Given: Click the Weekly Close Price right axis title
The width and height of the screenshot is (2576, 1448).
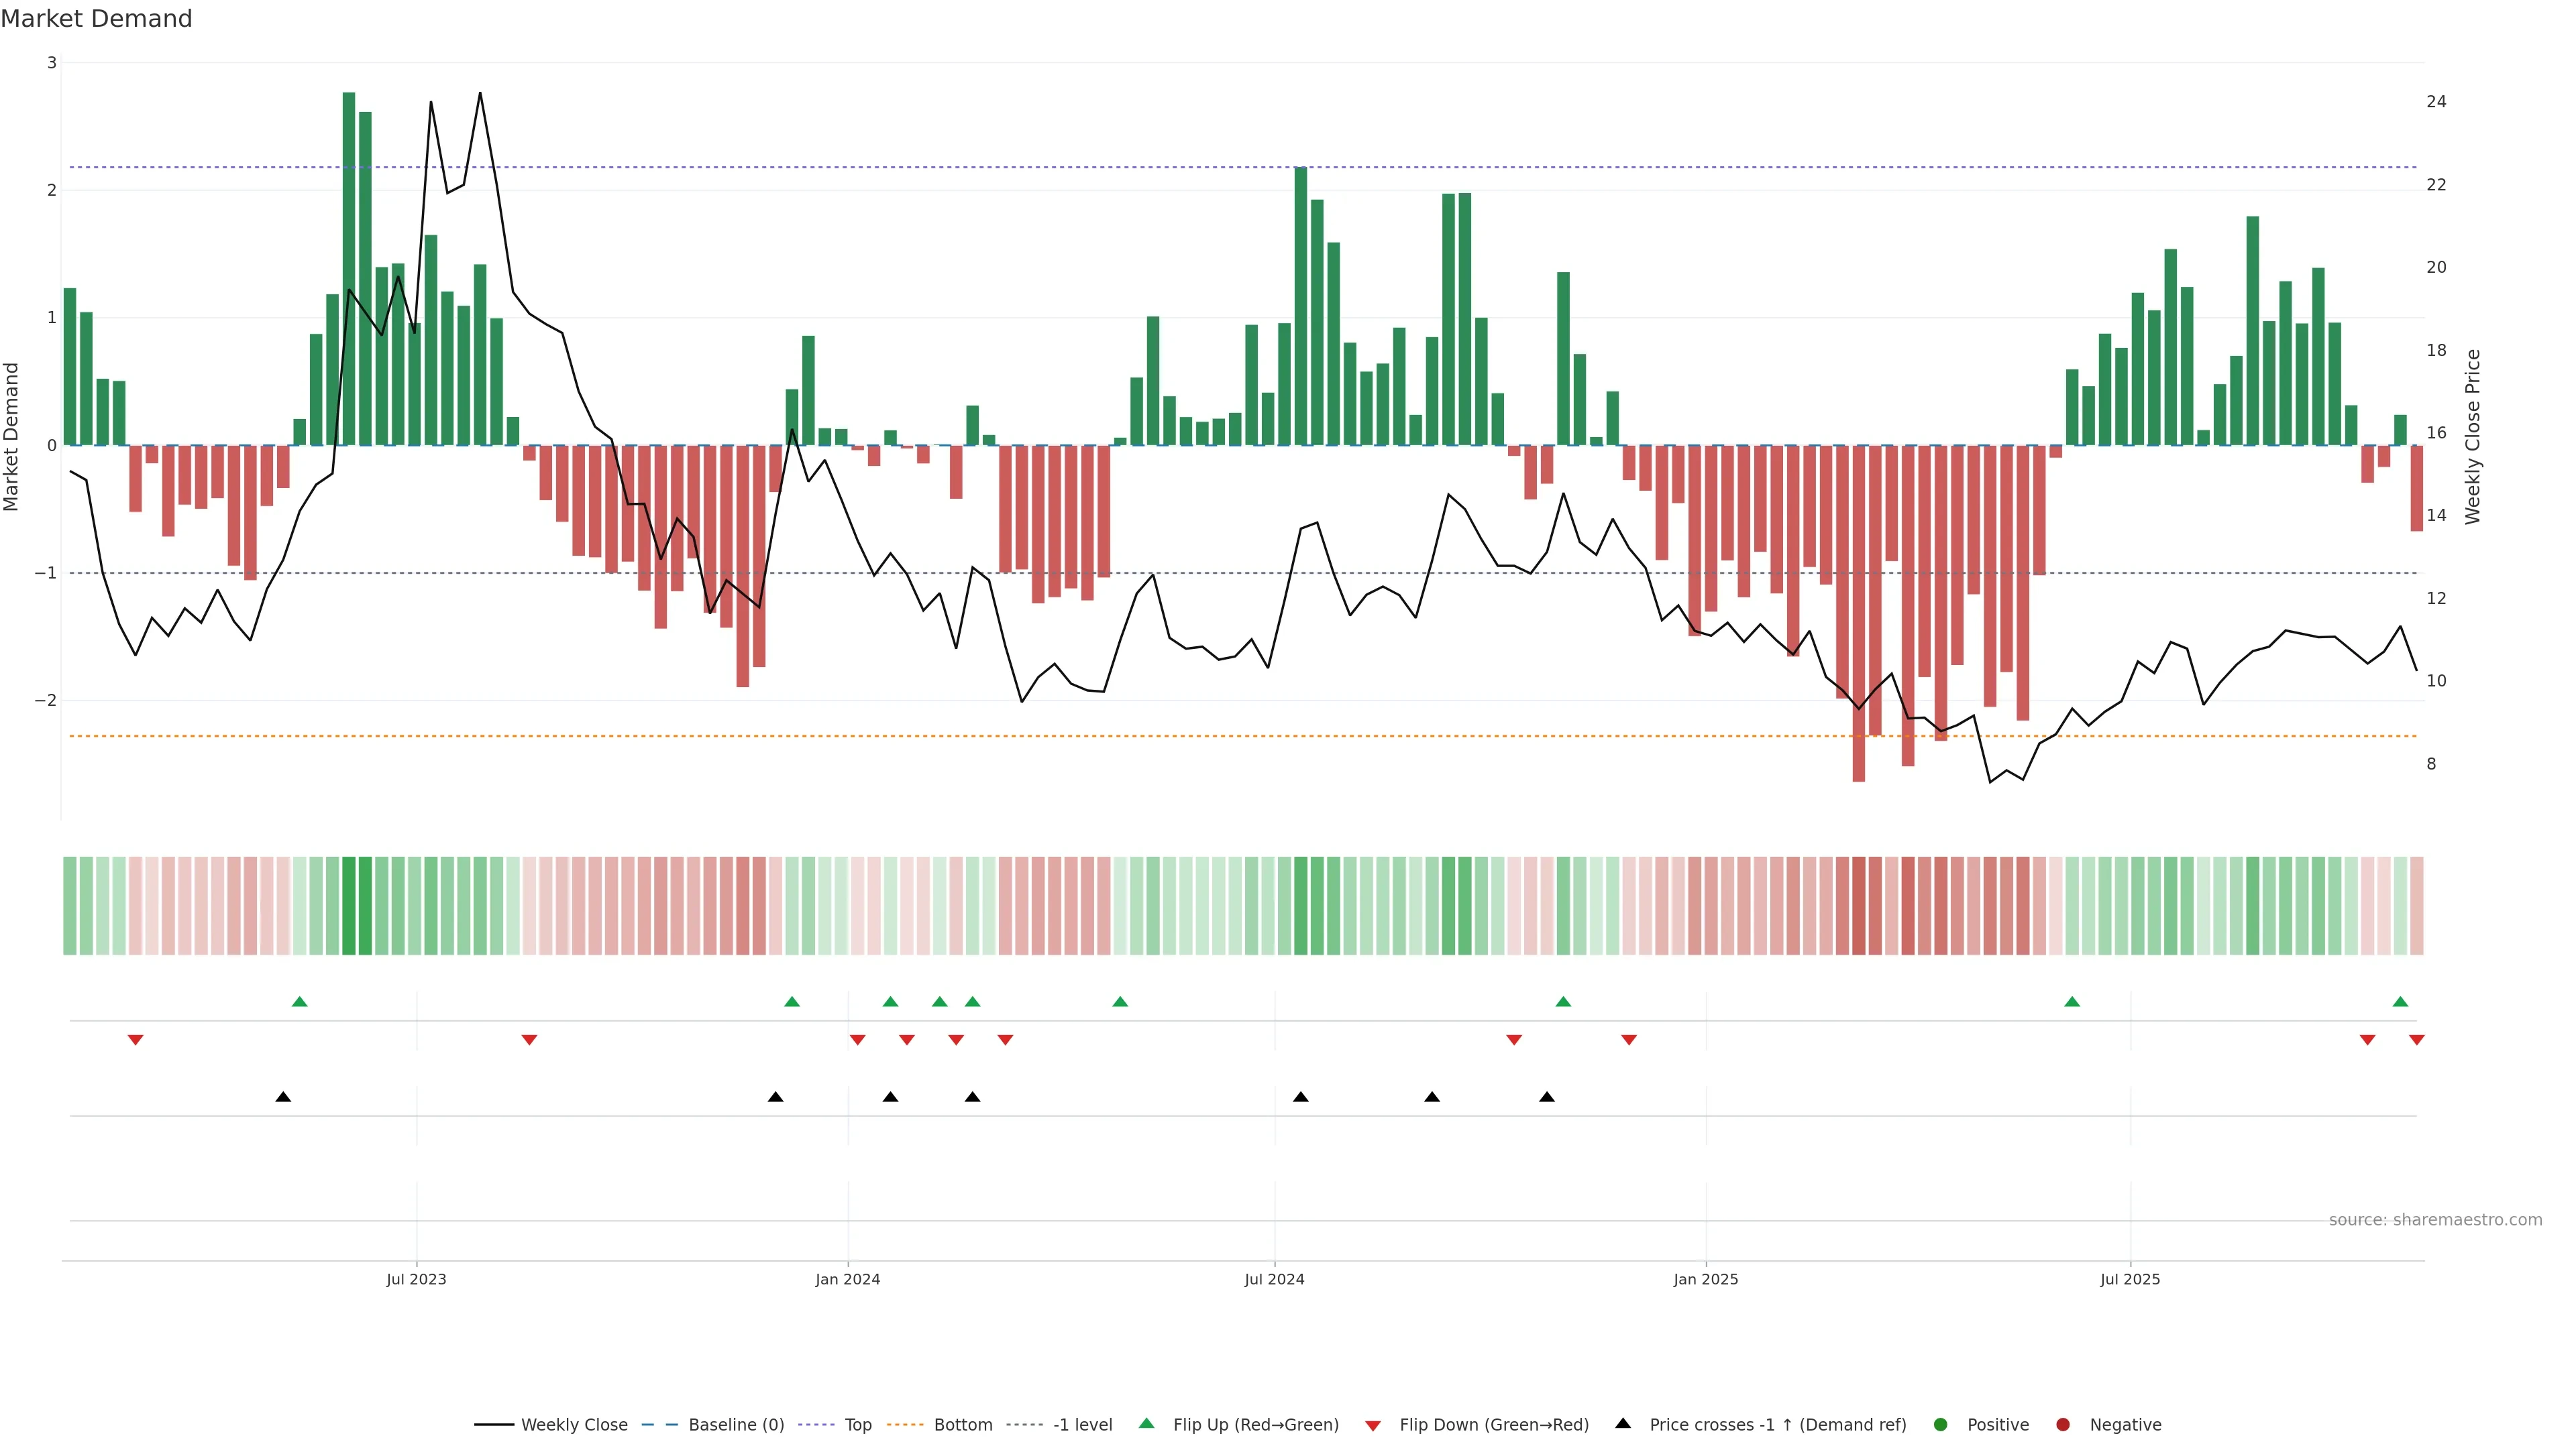Looking at the screenshot, I should [x=2473, y=436].
